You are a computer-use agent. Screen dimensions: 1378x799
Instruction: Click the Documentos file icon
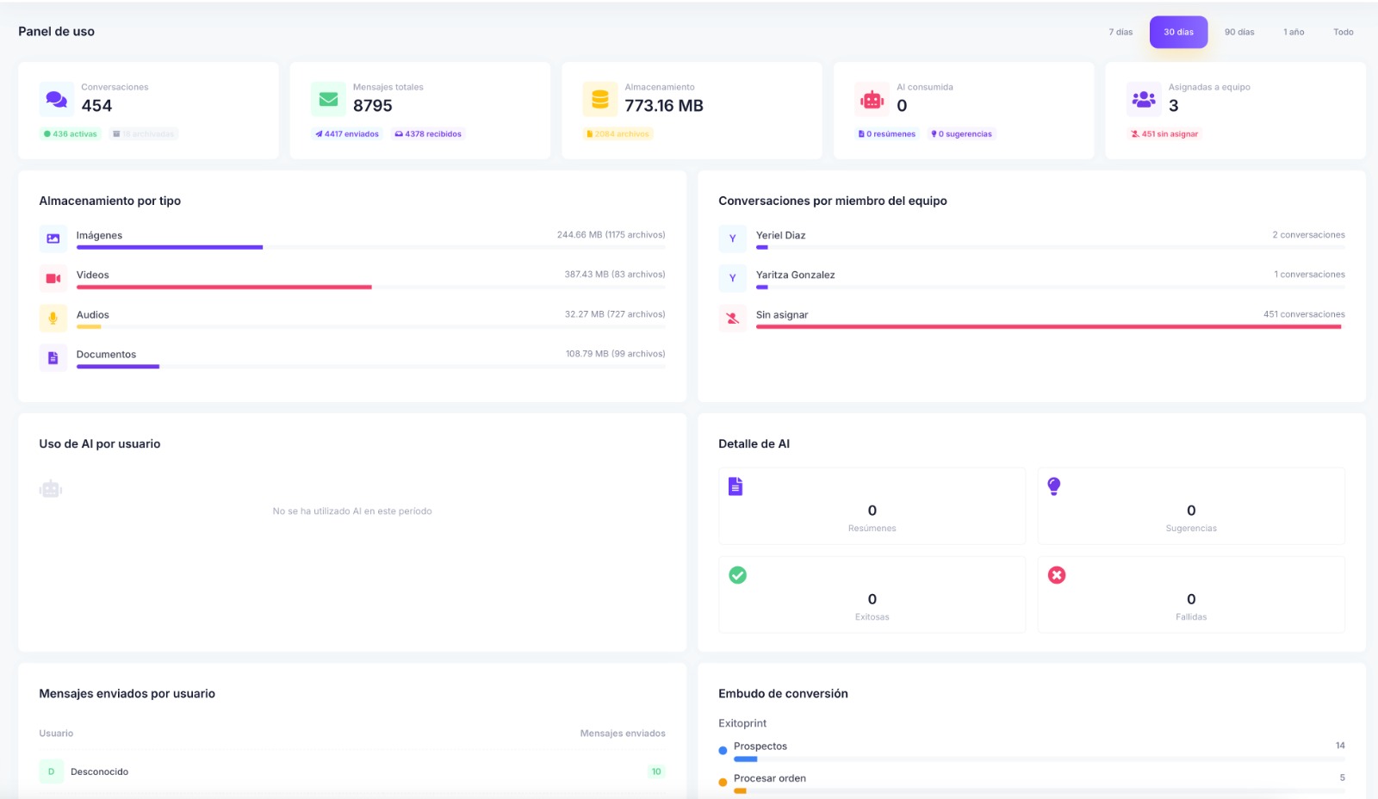point(53,357)
